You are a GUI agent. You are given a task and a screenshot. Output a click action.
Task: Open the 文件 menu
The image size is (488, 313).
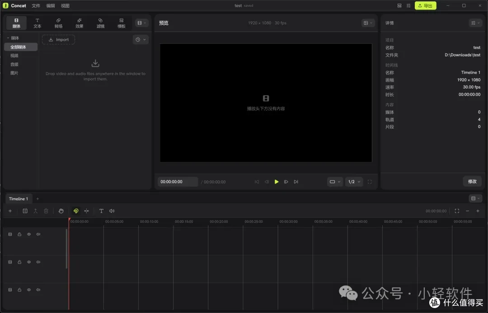point(36,5)
